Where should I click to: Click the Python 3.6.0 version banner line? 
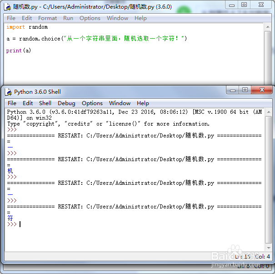coord(135,115)
